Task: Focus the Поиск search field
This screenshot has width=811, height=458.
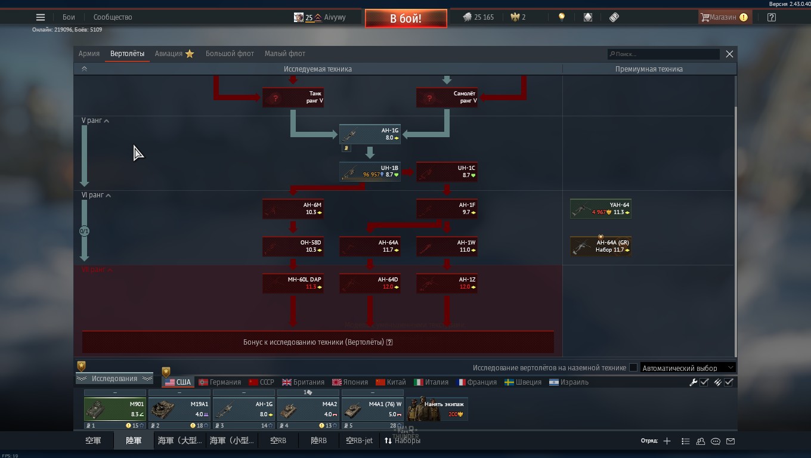Action: click(663, 54)
